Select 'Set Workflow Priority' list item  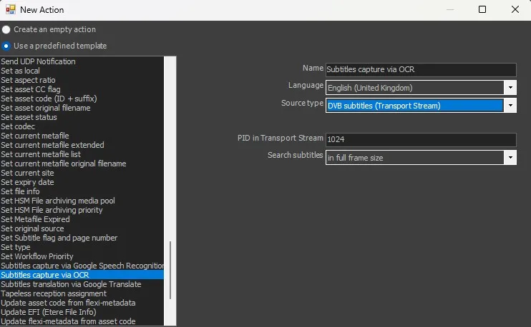37,256
